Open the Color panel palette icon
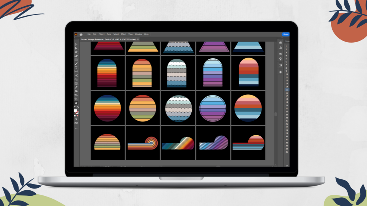This screenshot has height=206, width=367. (x=280, y=43)
